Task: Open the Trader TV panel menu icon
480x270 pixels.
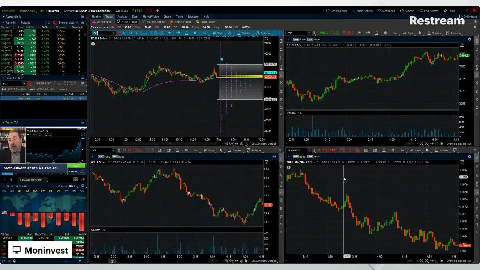Action: pyautogui.click(x=82, y=122)
